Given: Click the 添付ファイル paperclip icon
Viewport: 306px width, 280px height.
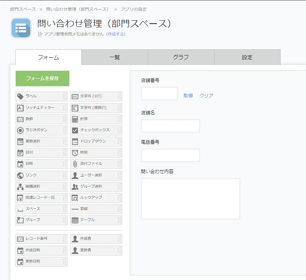Looking at the screenshot, I should point(75,164).
